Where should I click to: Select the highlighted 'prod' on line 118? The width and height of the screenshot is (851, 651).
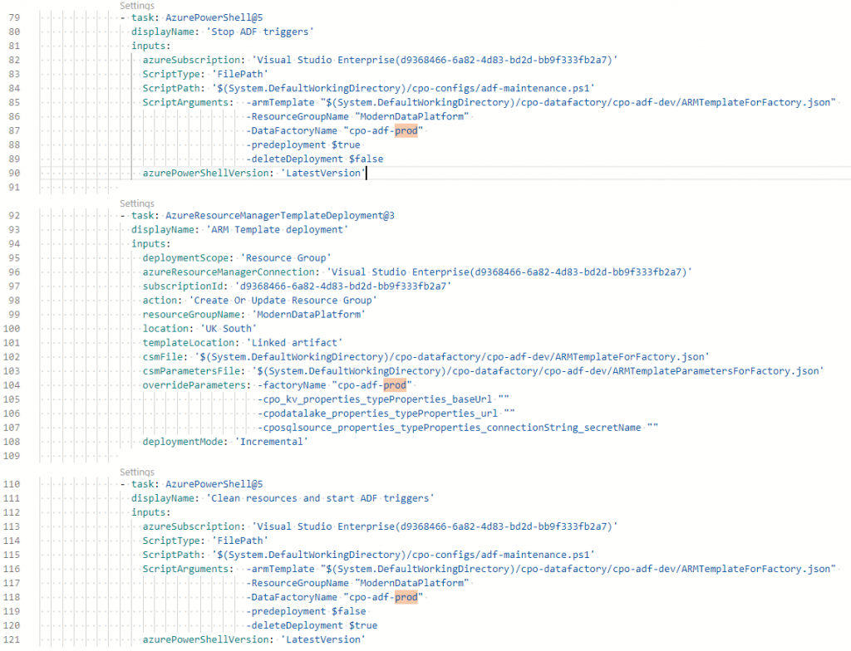tap(405, 596)
